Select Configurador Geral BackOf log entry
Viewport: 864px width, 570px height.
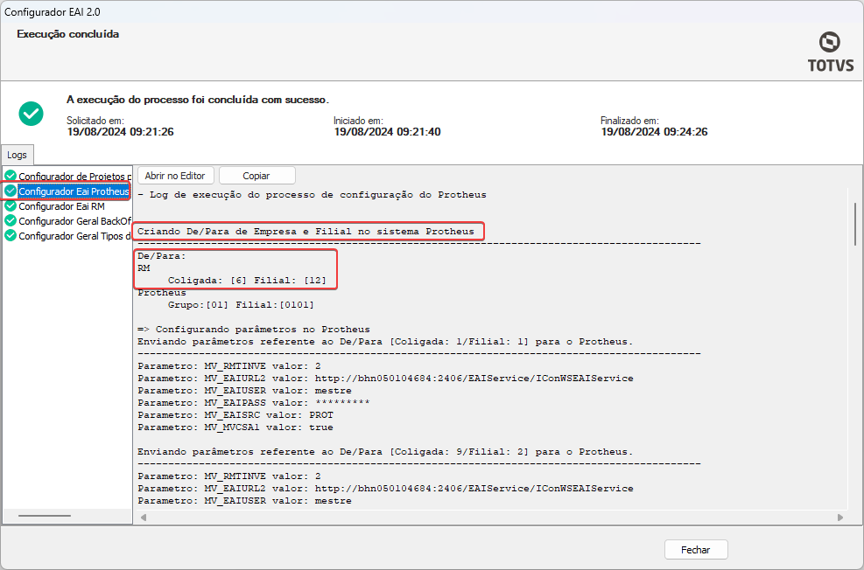click(74, 221)
